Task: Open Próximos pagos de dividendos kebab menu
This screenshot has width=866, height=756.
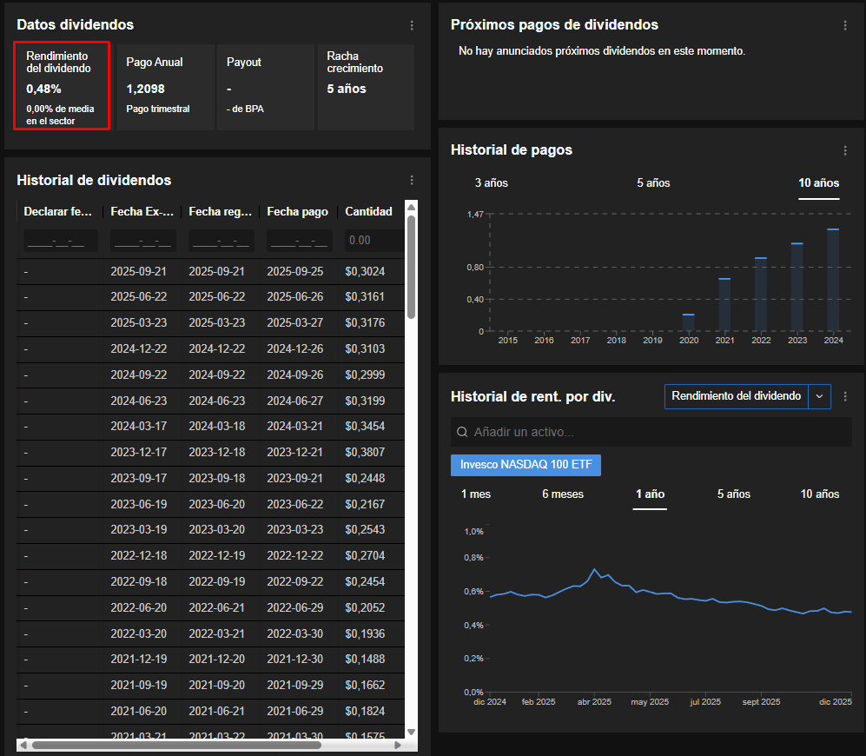Action: (x=845, y=26)
